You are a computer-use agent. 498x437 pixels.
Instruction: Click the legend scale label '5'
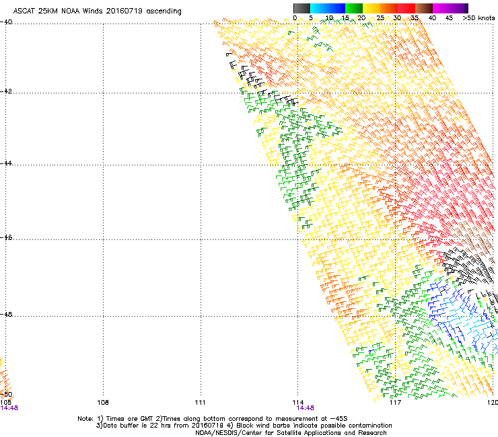pyautogui.click(x=311, y=18)
